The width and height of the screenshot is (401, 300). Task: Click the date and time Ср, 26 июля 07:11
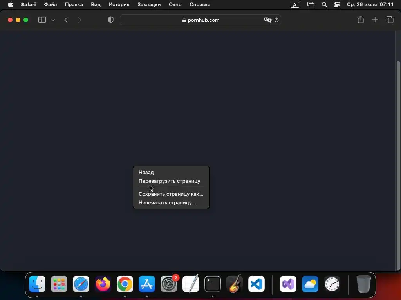coord(370,5)
